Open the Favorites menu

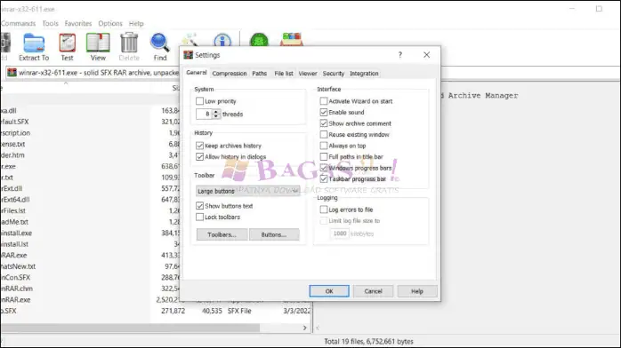coord(78,24)
